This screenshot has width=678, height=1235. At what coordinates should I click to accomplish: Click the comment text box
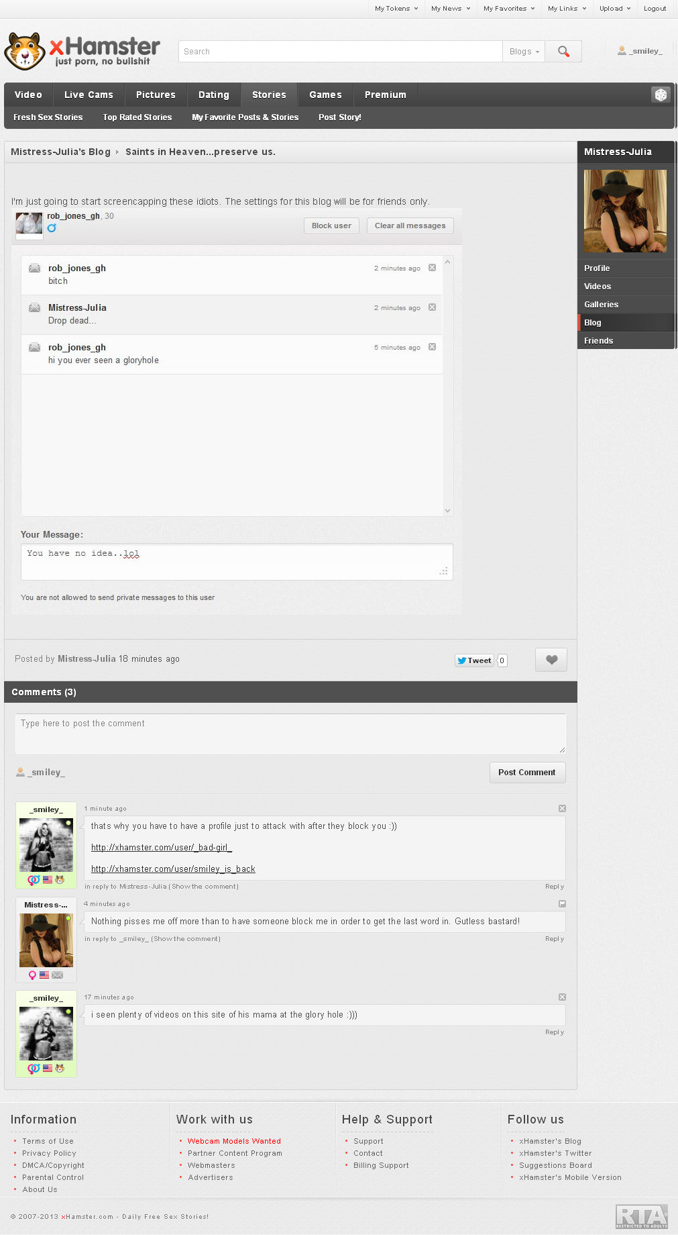[x=290, y=734]
